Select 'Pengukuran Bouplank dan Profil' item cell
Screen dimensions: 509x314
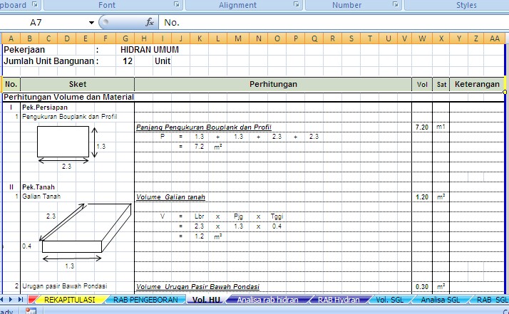point(69,117)
